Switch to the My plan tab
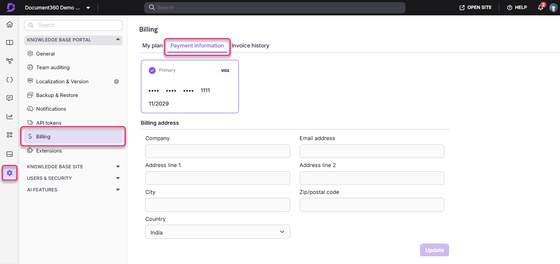The height and width of the screenshot is (264, 560). coord(152,46)
